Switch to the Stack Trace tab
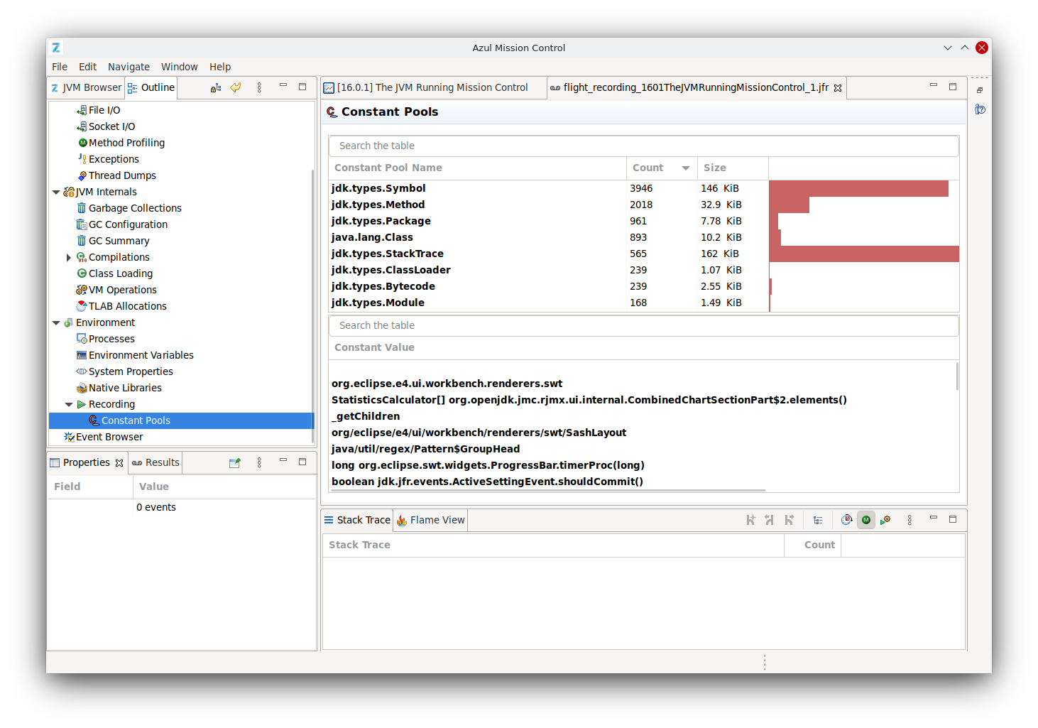Viewport: 1038px width, 728px height. point(357,520)
